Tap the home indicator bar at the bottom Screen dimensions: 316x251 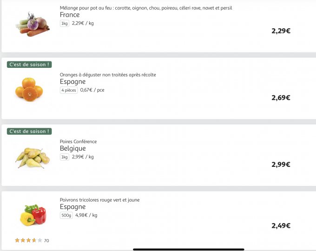pyautogui.click(x=188, y=249)
